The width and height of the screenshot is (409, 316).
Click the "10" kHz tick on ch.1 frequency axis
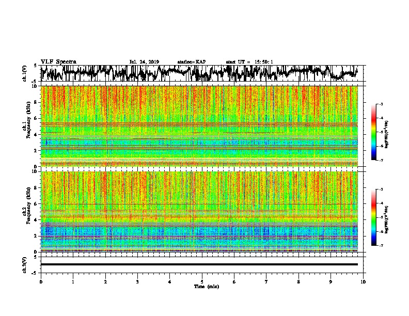[35, 86]
